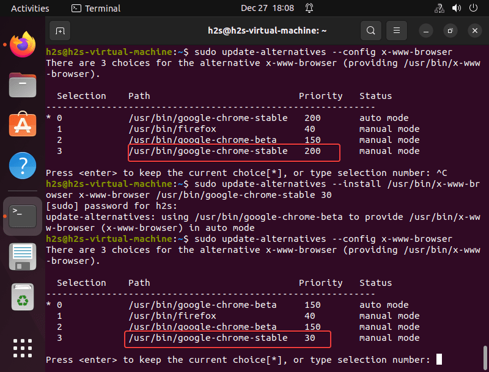Viewport: 489px width, 372px height.
Task: Click the 'Selection' header in the top table
Action: click(x=81, y=96)
